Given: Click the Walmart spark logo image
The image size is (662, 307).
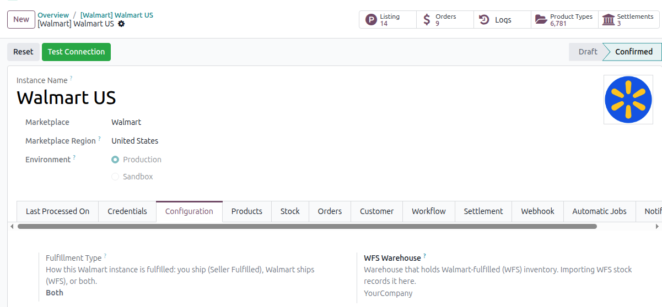Looking at the screenshot, I should 628,100.
